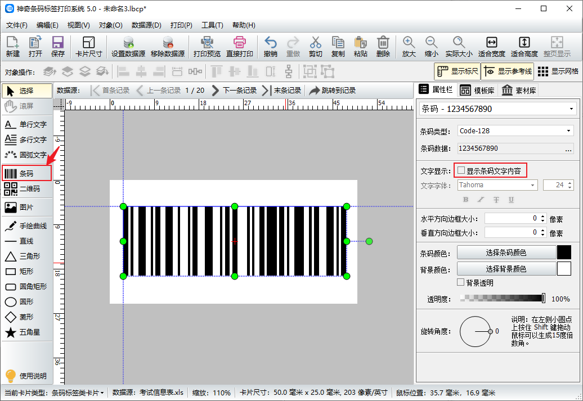583x401 pixels.
Task: Open the object selector 条码 - 1234567890
Action: point(498,109)
